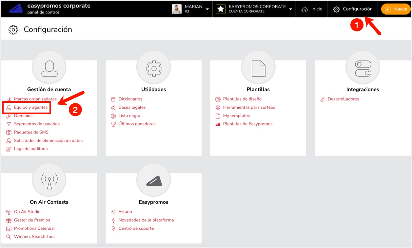Click the lightning icon by Novedades de la plataforma
This screenshot has height=248, width=412.
point(113,220)
